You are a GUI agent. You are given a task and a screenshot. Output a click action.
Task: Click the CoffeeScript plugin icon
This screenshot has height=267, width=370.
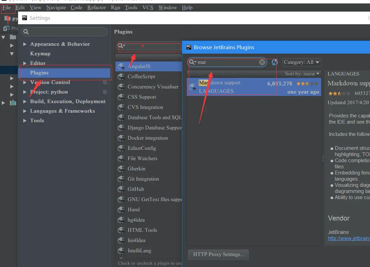121,76
